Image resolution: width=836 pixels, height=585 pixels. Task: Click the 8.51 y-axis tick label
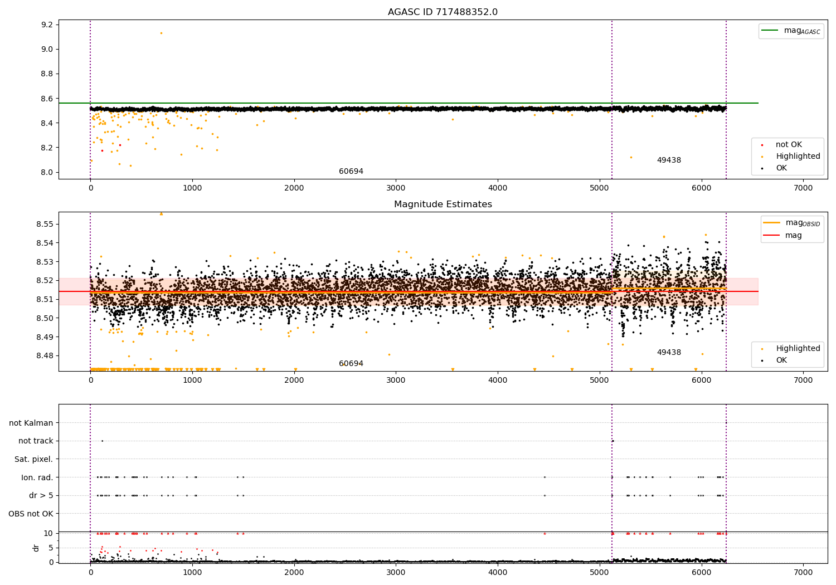[x=45, y=299]
